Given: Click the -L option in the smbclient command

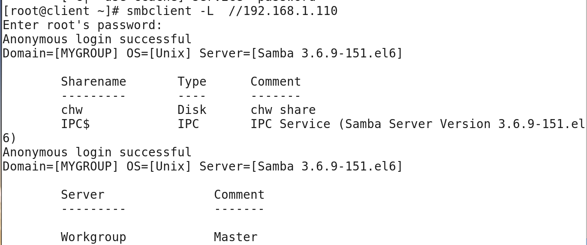Looking at the screenshot, I should [206, 11].
